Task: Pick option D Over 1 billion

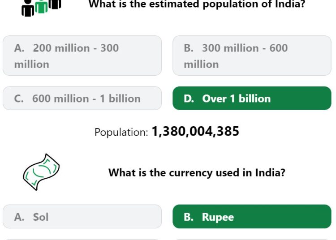Action: coord(252,99)
